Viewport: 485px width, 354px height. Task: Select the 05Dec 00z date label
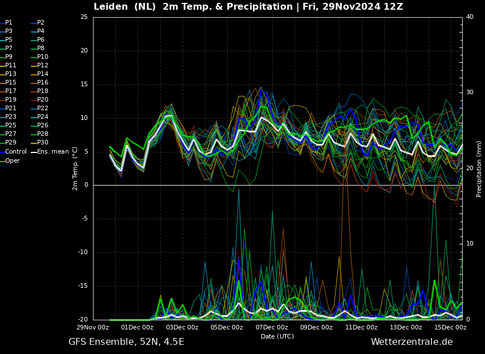227,327
